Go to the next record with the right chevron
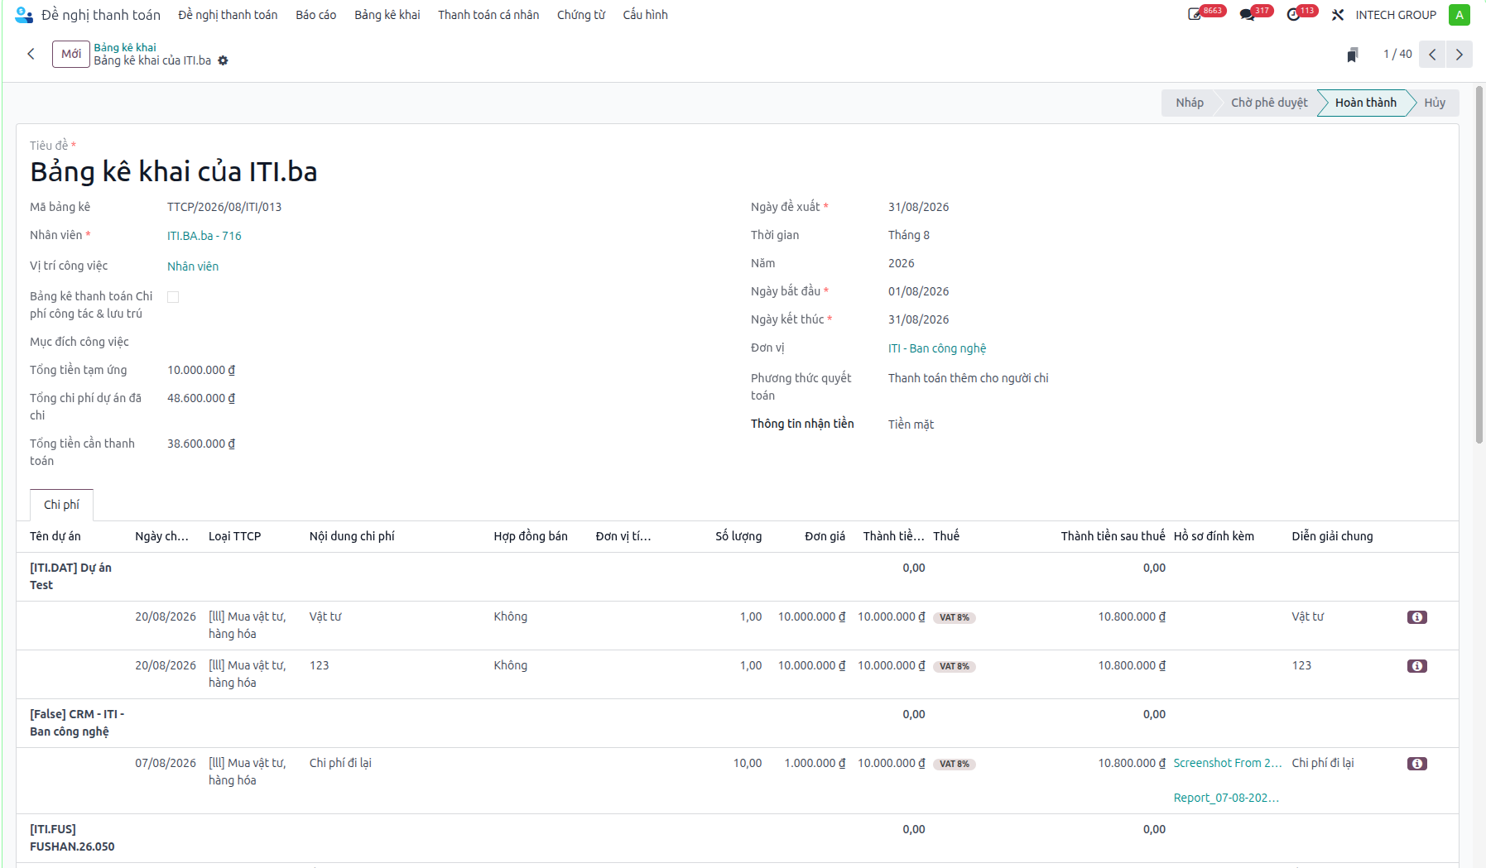The width and height of the screenshot is (1486, 868). coord(1459,54)
